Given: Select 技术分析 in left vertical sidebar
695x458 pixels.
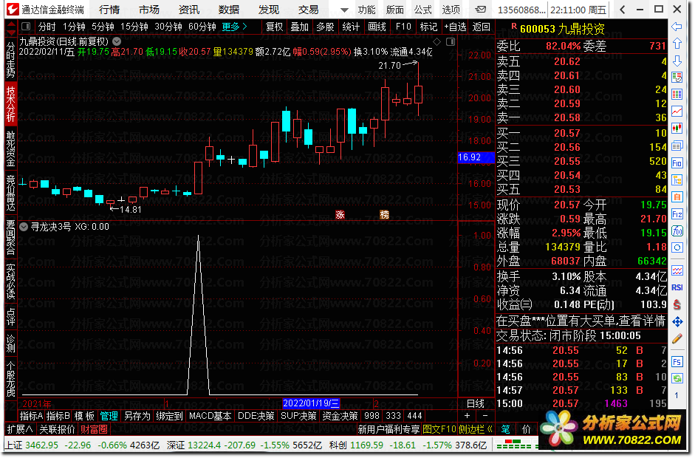Looking at the screenshot, I should point(11,103).
